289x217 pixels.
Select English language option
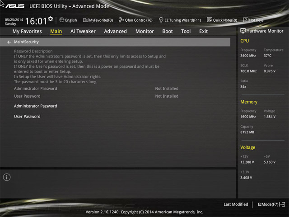coord(71,20)
